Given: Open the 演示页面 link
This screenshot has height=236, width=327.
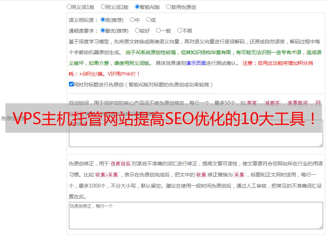Looking at the screenshot, I should (196, 63).
